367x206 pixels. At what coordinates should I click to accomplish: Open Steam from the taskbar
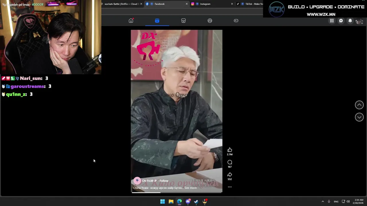tap(196, 201)
